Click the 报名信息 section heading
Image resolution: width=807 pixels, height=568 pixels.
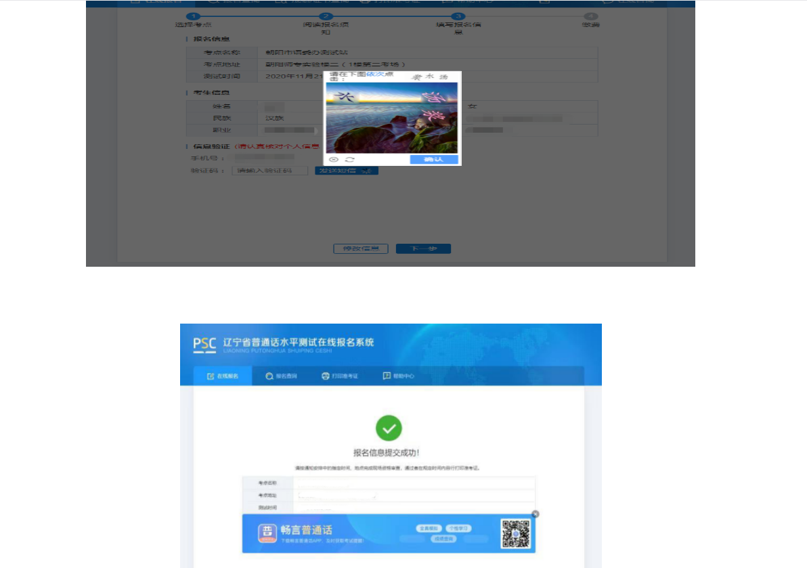pyautogui.click(x=211, y=39)
